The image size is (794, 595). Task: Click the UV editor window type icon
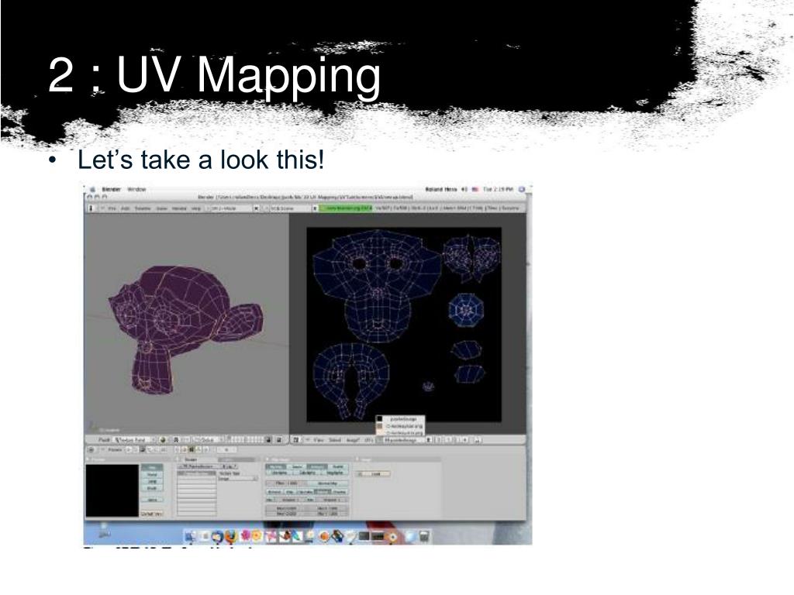click(x=295, y=440)
